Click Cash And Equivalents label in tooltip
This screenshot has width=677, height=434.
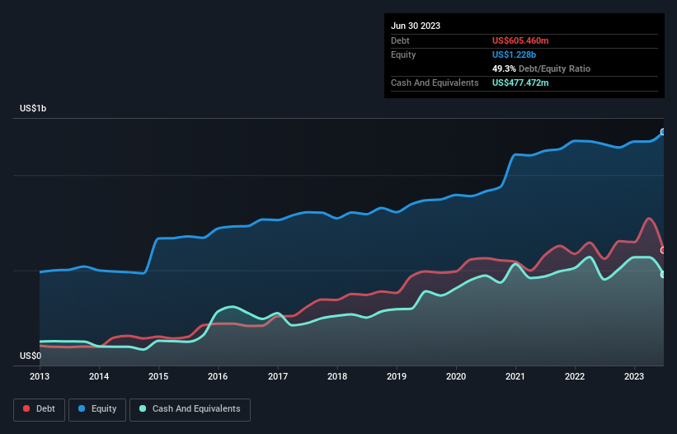tap(435, 83)
